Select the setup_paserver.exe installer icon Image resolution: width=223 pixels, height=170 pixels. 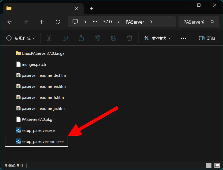coord(19,130)
